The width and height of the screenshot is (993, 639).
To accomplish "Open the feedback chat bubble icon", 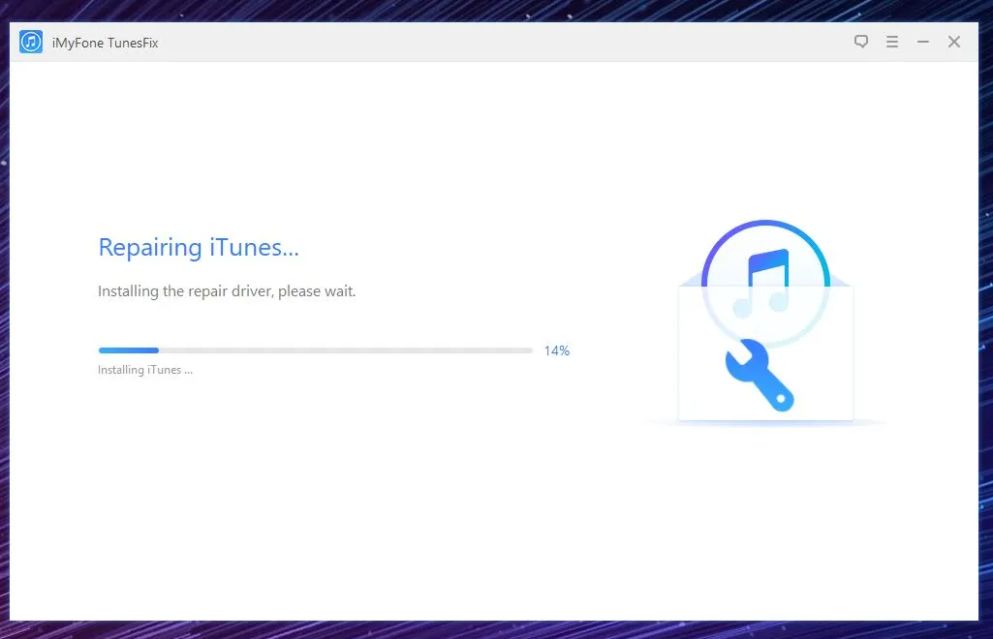I will tap(860, 42).
